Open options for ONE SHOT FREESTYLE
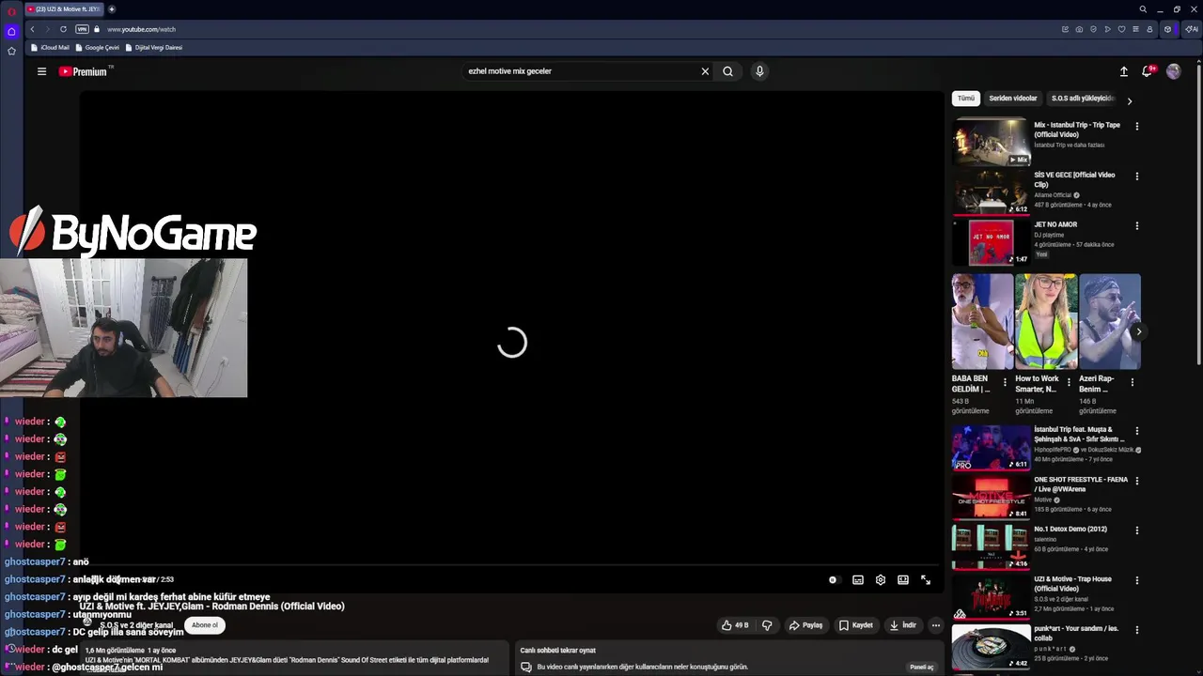Screen dimensions: 1203x676 pyautogui.click(x=1136, y=481)
